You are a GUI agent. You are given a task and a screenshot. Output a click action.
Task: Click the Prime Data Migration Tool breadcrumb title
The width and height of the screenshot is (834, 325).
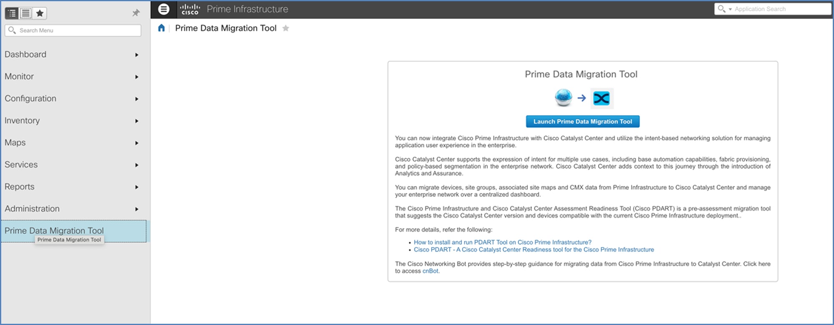226,28
